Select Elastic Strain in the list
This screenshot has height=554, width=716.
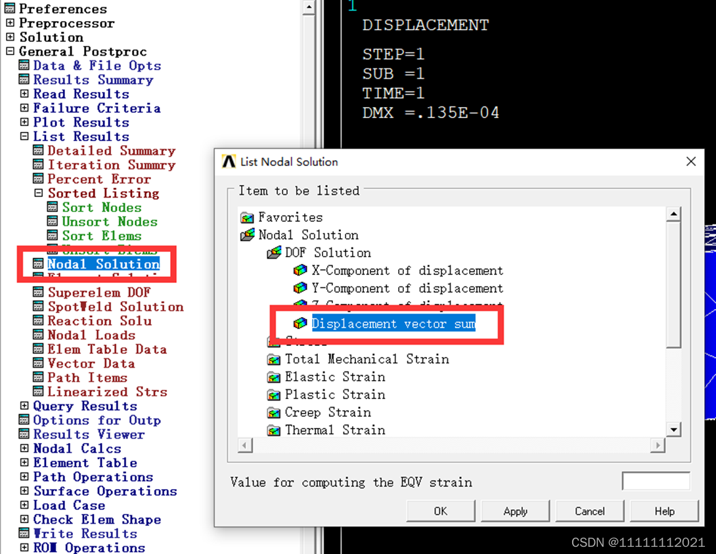coord(335,377)
